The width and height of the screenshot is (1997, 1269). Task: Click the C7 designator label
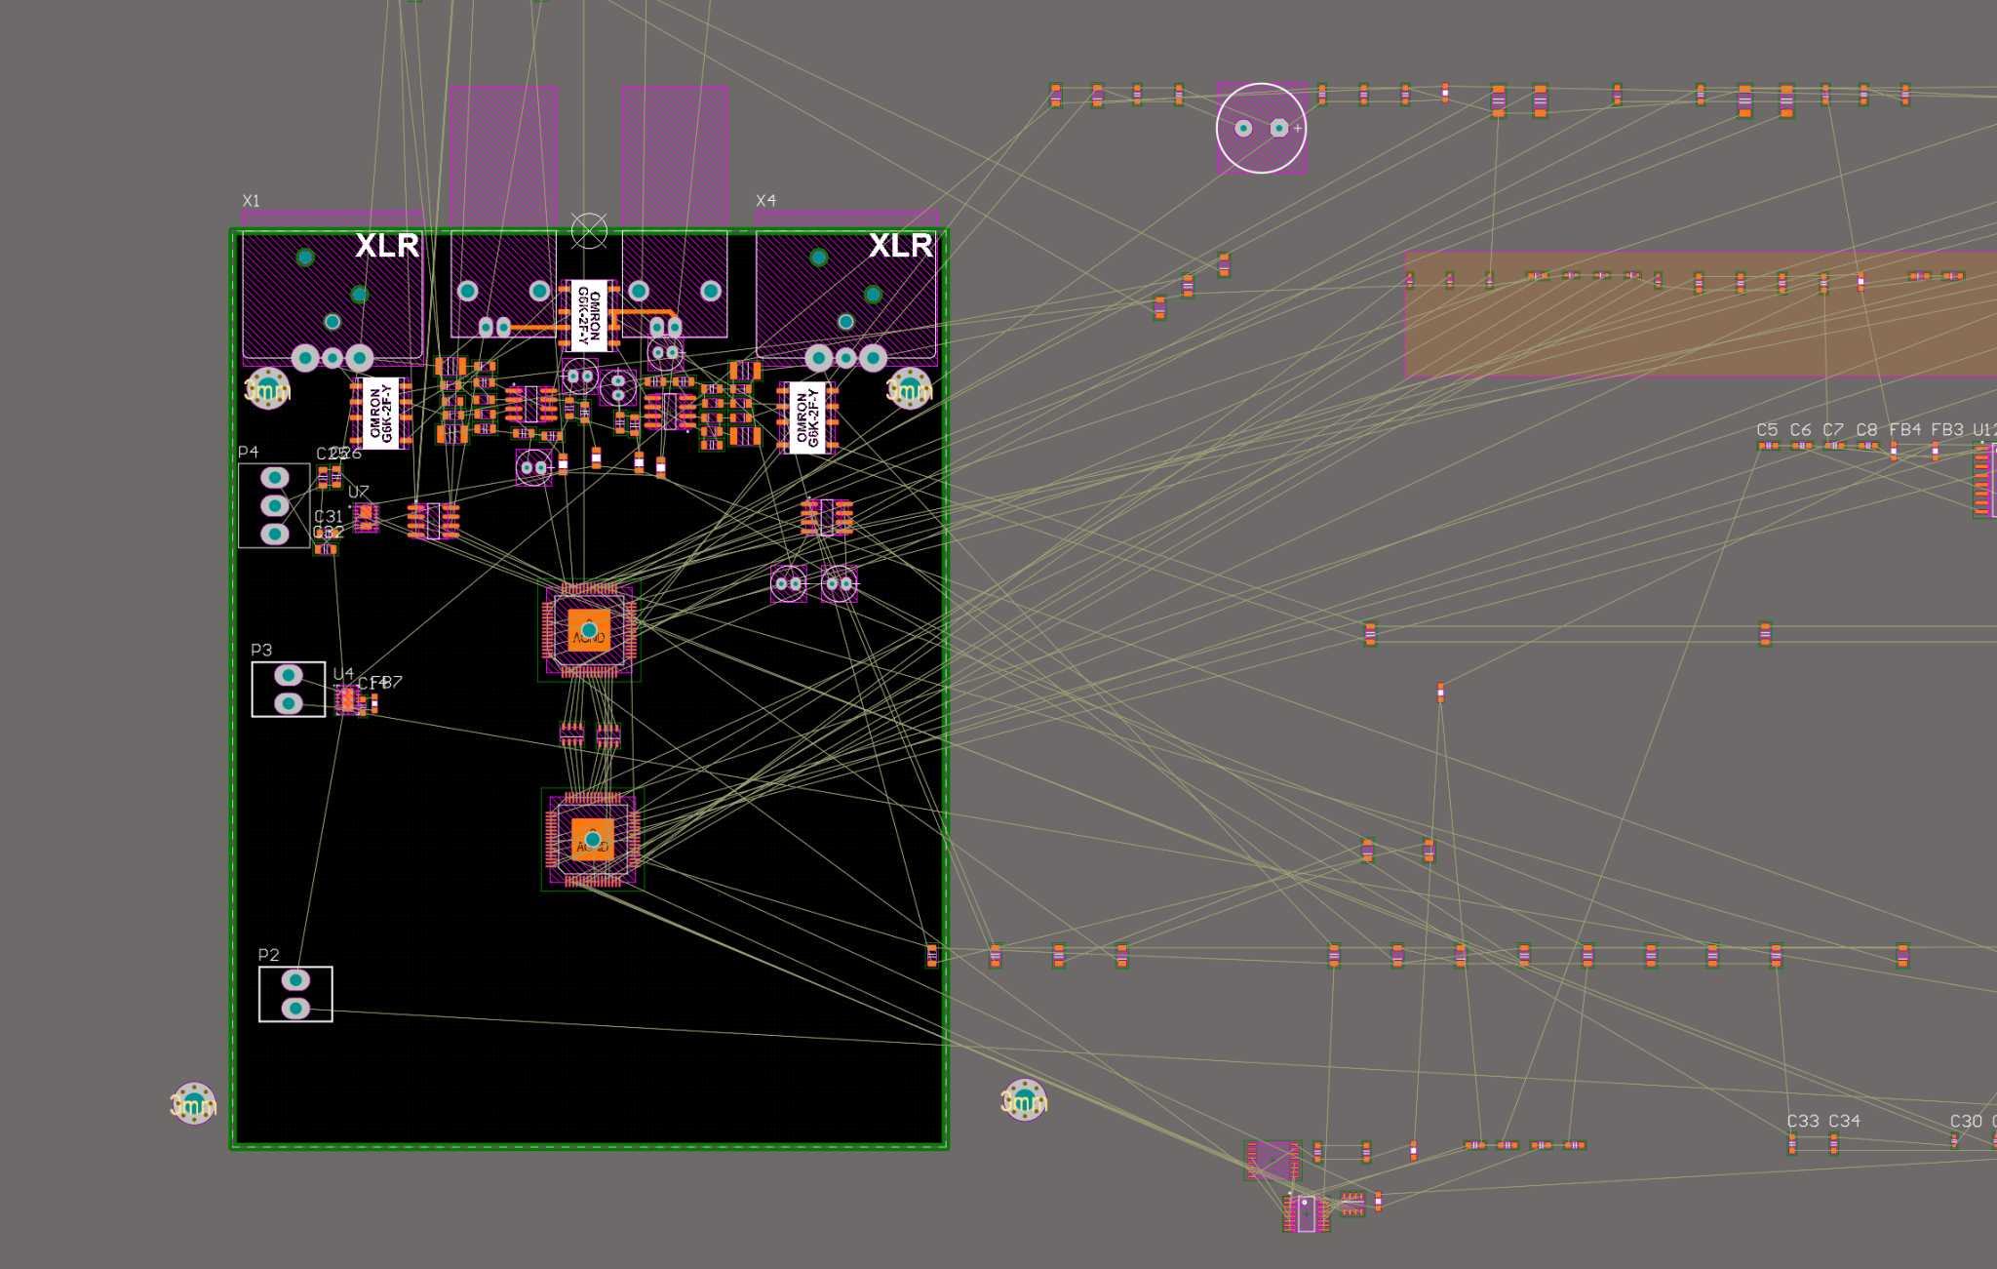point(1833,429)
